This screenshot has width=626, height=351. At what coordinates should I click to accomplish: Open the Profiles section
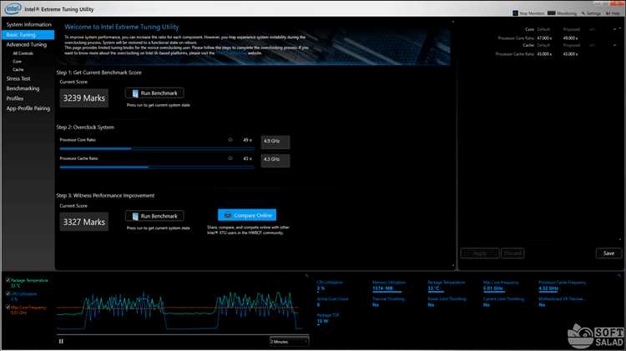pyautogui.click(x=15, y=98)
